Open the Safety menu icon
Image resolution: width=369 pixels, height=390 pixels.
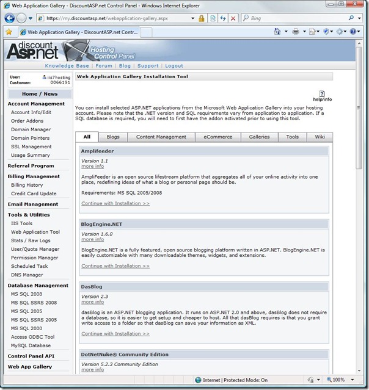click(327, 32)
